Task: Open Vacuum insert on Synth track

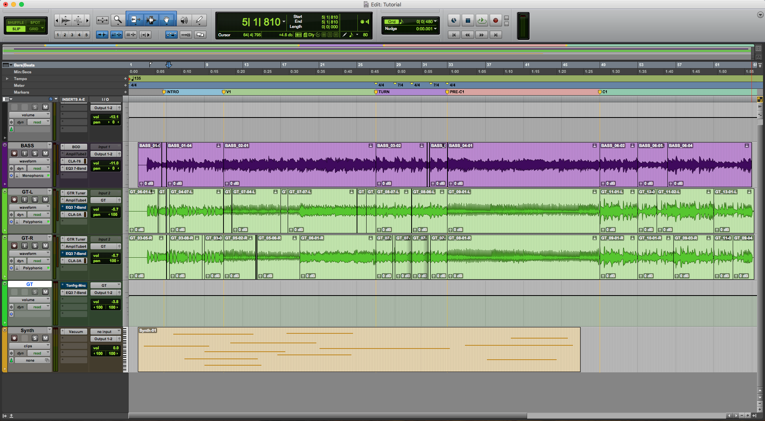Action: pyautogui.click(x=74, y=332)
